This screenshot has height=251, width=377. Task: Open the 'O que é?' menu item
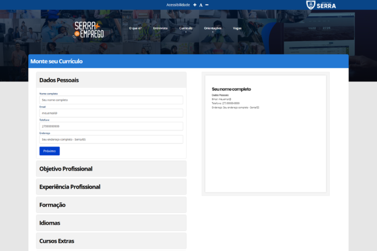[135, 28]
